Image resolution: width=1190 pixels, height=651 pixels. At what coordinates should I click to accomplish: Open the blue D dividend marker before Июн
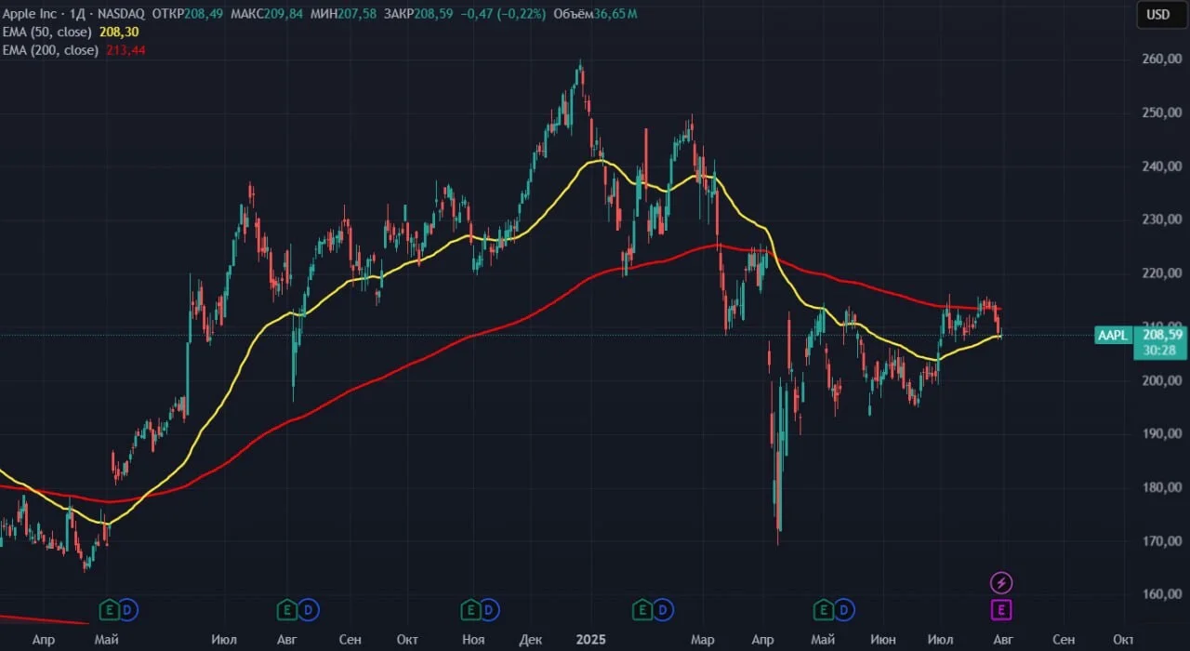pos(846,610)
